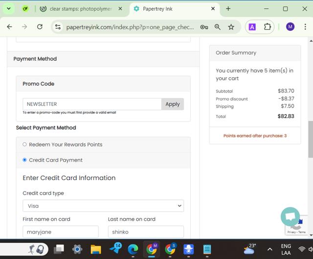Click the scrollbar down arrow
Viewport: 313px width, 259px height.
pyautogui.click(x=311, y=235)
